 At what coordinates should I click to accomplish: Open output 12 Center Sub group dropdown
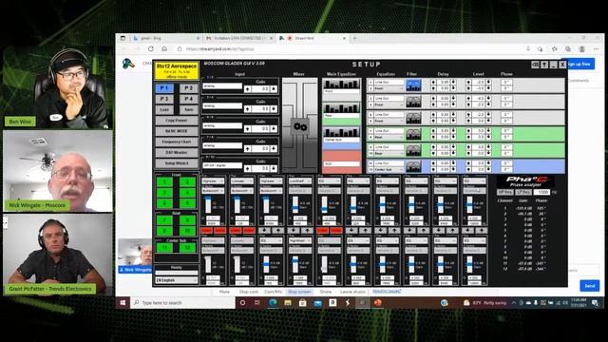click(x=389, y=170)
